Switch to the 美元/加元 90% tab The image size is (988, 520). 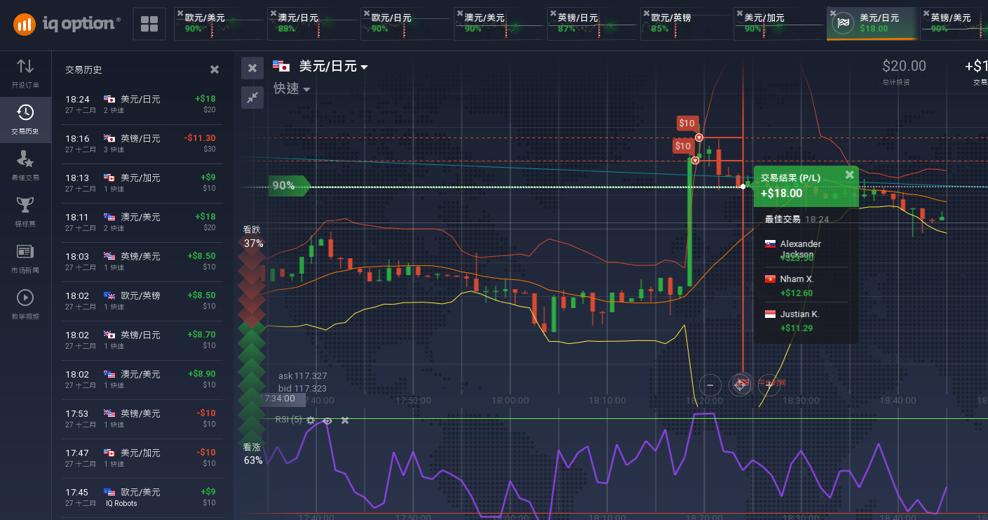778,24
